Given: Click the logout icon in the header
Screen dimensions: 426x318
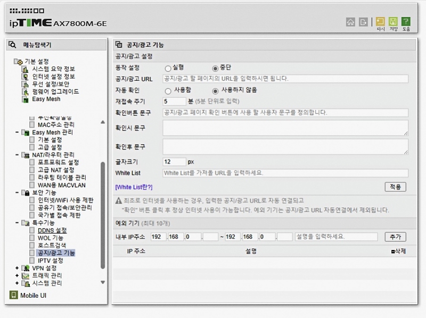Looking at the screenshot, I should (364, 22).
